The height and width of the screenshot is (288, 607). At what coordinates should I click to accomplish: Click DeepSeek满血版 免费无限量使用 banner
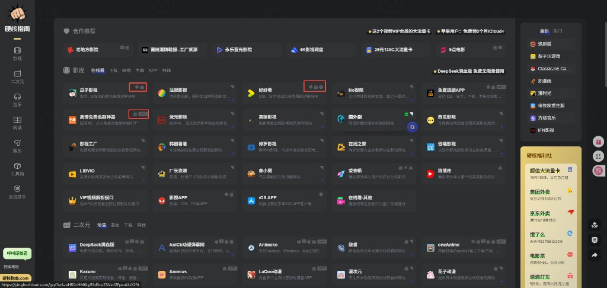click(x=469, y=72)
